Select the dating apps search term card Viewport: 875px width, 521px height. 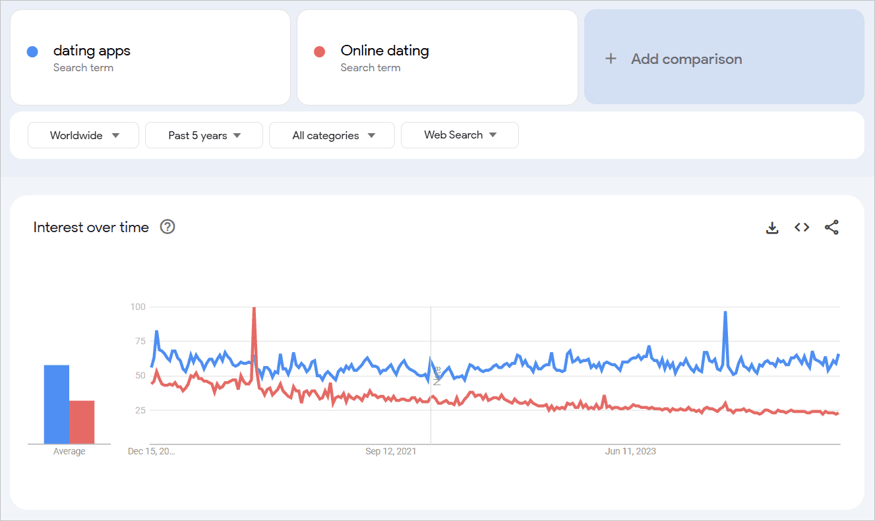click(150, 57)
